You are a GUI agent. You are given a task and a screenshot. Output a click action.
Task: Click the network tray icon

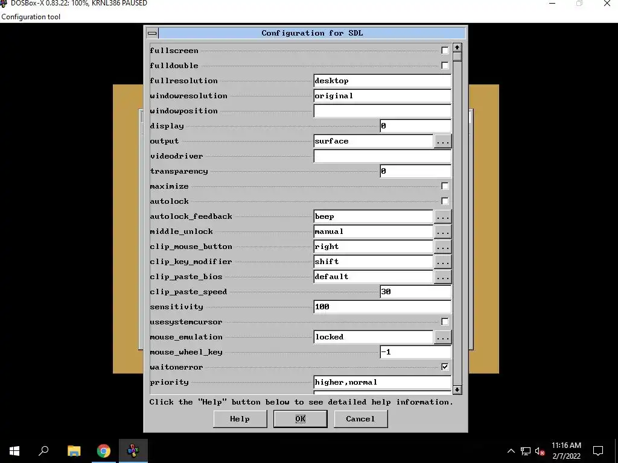[x=526, y=451]
